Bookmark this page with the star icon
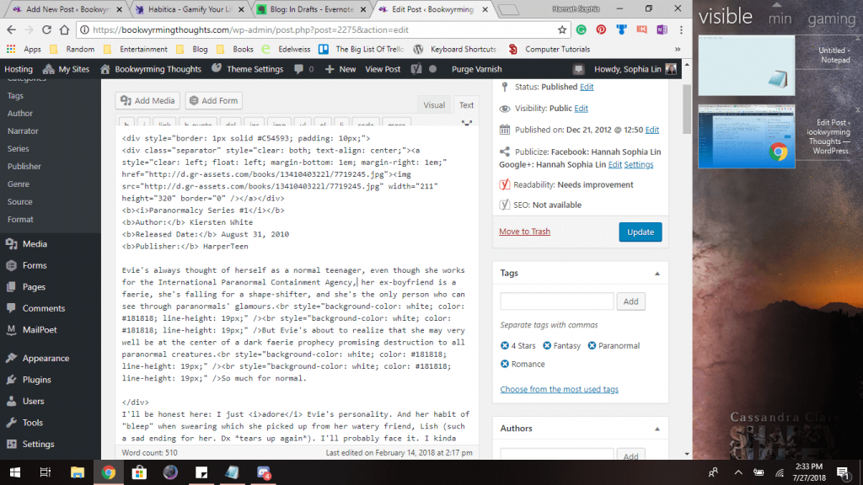This screenshot has height=485, width=863. click(562, 29)
